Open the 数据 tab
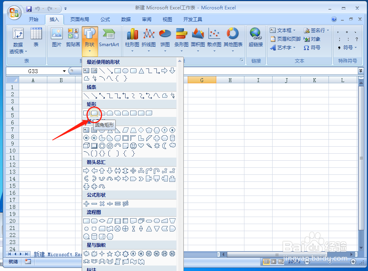The image size is (368, 271). [126, 20]
